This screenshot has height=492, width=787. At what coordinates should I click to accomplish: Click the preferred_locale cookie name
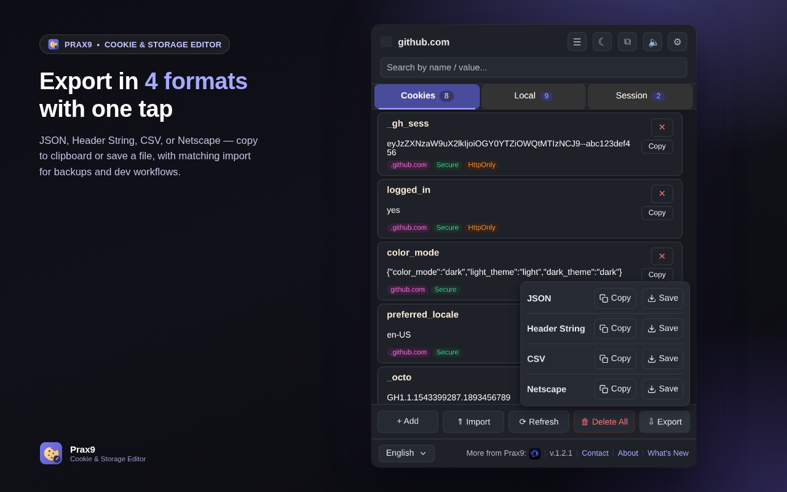tap(422, 315)
